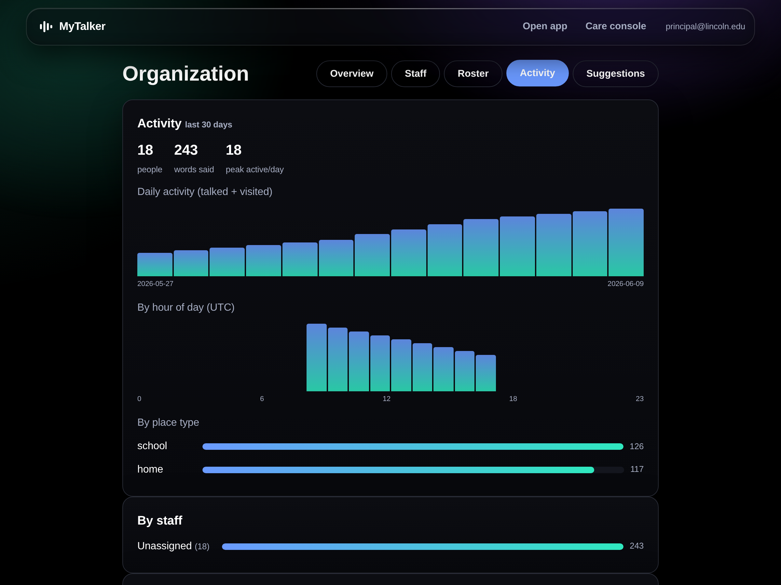Screen dimensions: 781x585
Task: Click the school place type progress bar
Action: (413, 447)
